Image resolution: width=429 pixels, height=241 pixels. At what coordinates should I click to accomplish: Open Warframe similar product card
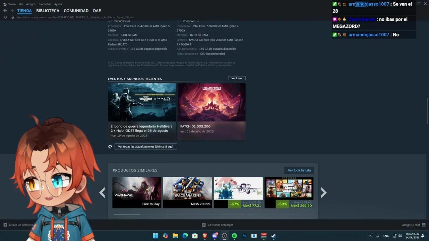click(x=137, y=192)
